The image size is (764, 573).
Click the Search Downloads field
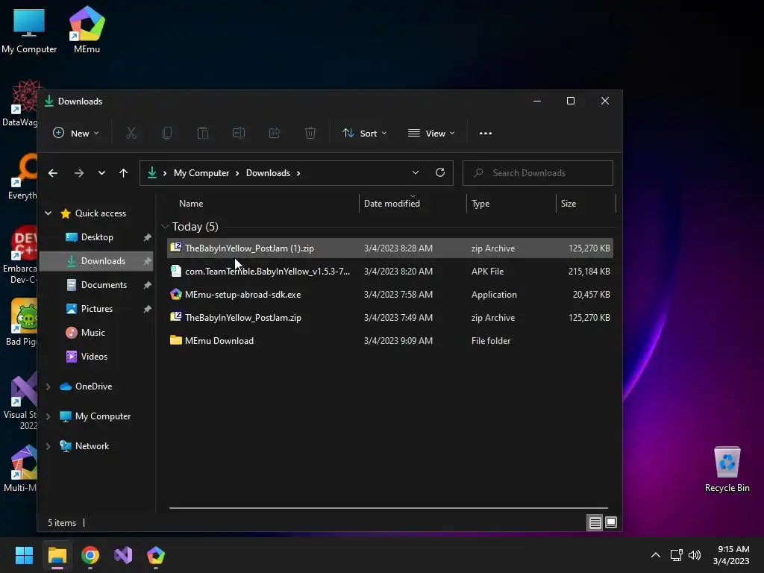[537, 173]
